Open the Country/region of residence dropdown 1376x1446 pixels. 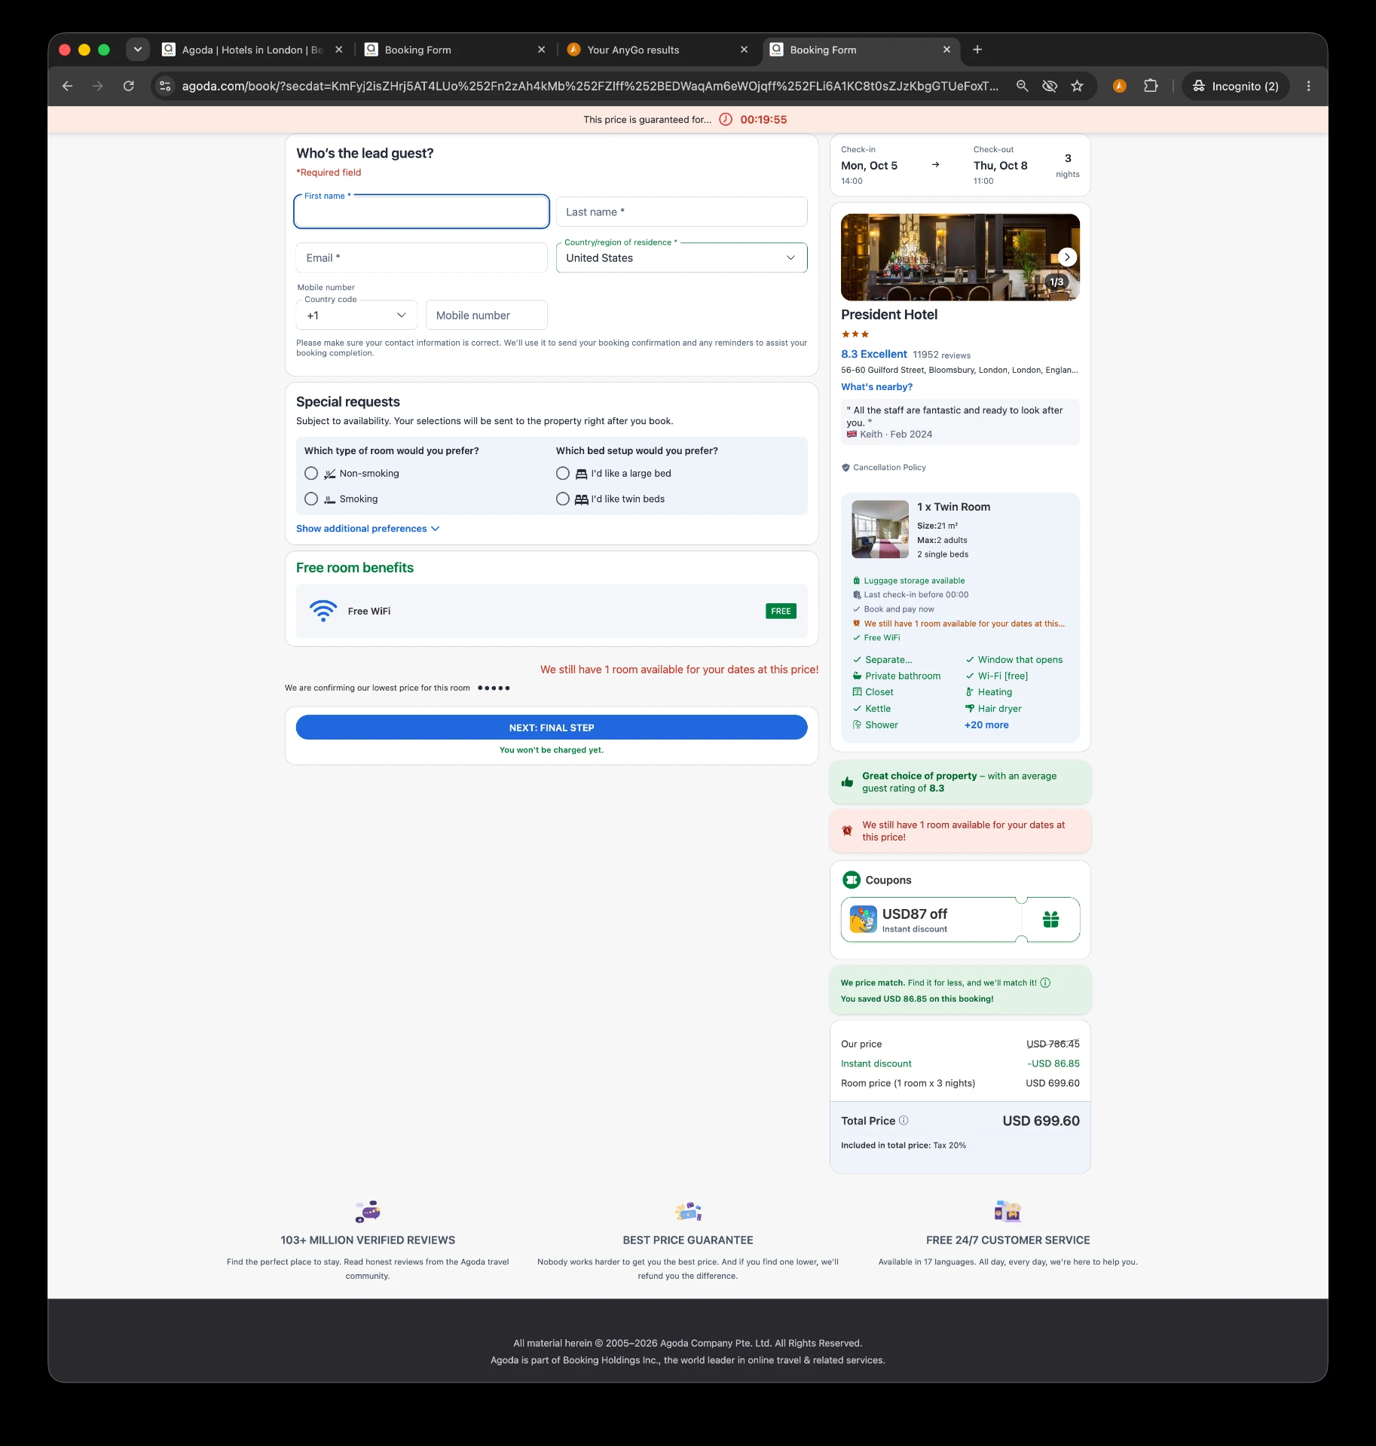681,258
